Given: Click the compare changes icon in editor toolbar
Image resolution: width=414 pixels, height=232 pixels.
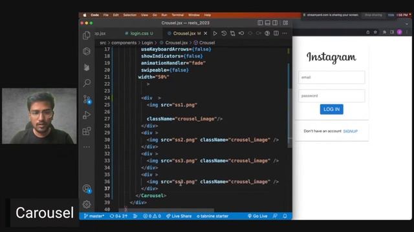Looking at the screenshot, I should [x=233, y=34].
